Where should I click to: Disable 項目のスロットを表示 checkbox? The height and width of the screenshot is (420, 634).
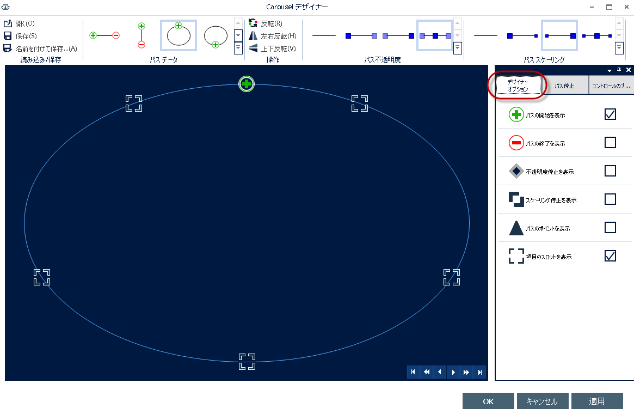tap(610, 255)
